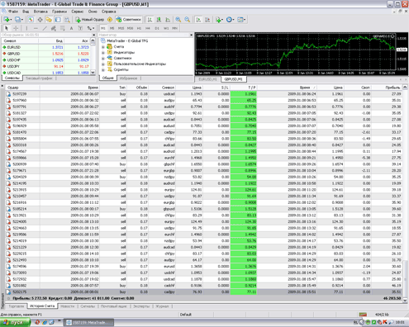Toggle the Navigator panel toolbar icon
The image size is (409, 327).
point(49,20)
